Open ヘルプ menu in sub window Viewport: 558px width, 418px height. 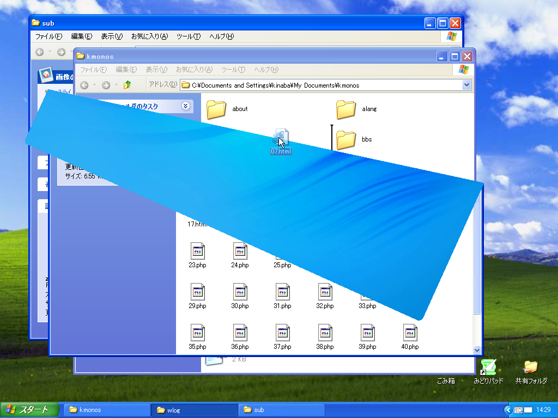tap(221, 36)
